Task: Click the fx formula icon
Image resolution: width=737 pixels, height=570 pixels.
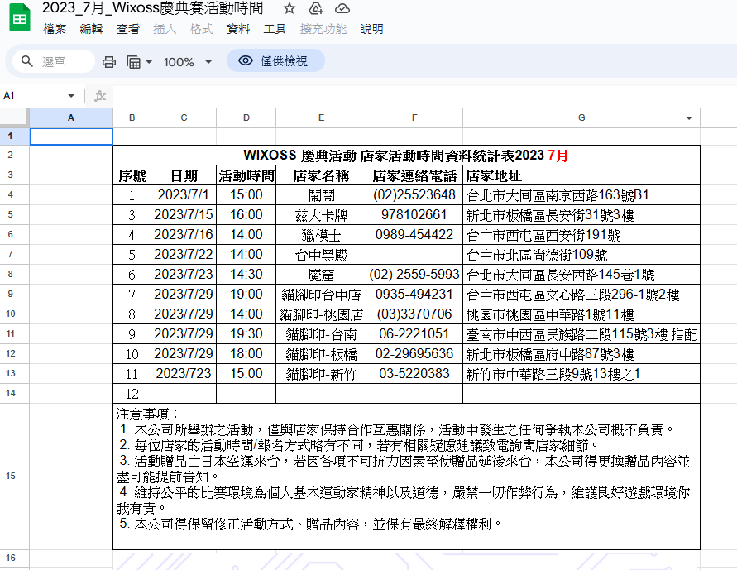Action: [x=99, y=96]
